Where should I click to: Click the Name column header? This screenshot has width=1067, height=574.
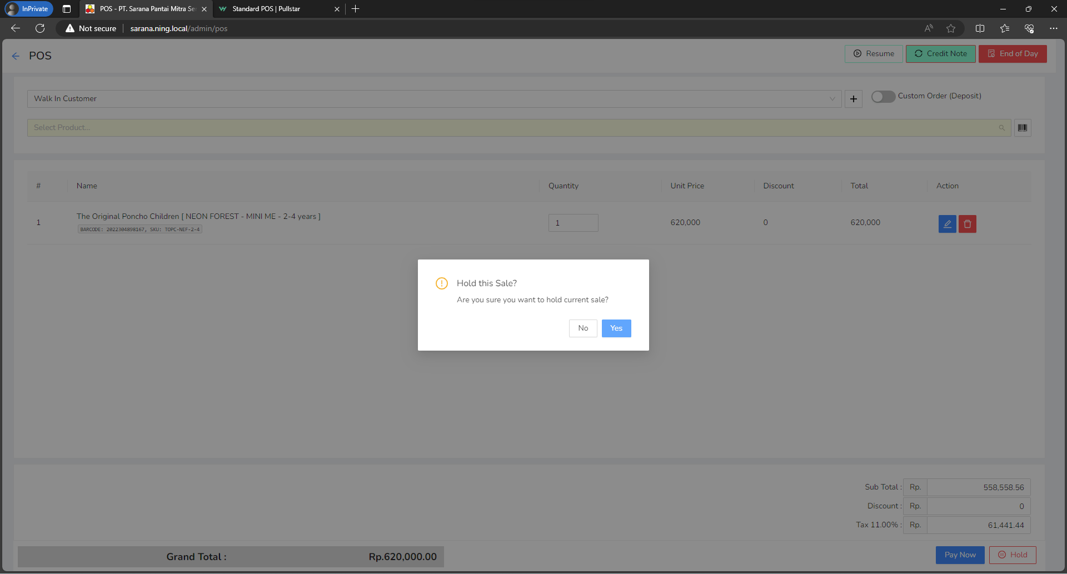click(87, 186)
